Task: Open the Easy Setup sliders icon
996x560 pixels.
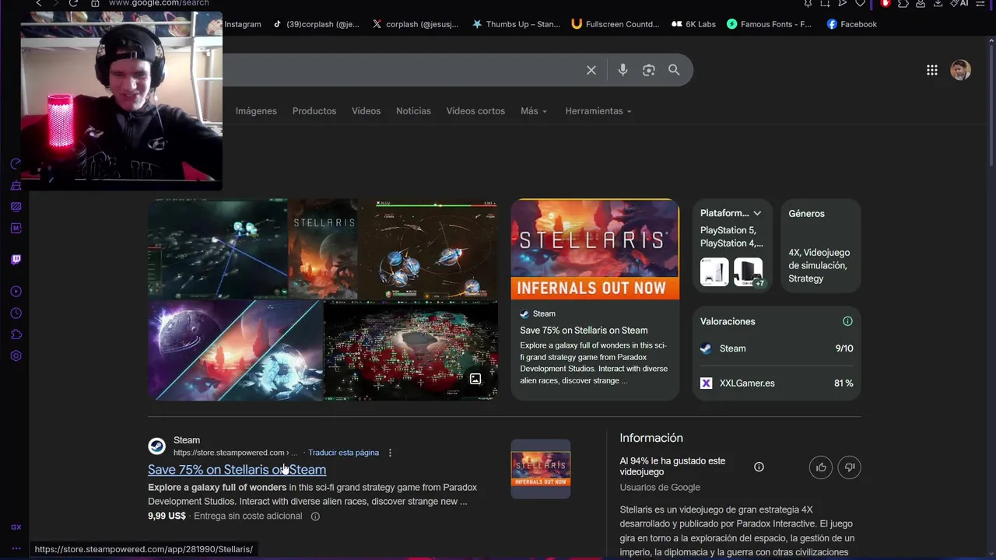Action: coord(982,3)
